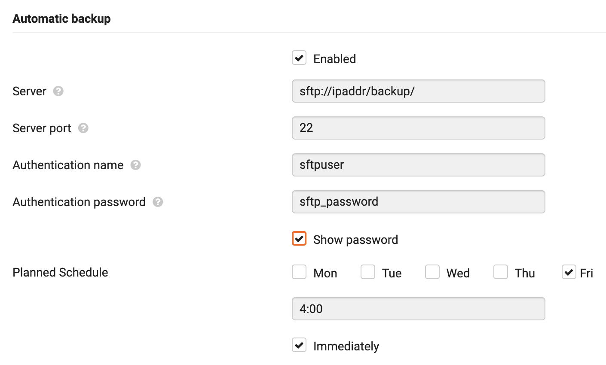This screenshot has width=606, height=365.
Task: Uncheck the Show password option
Action: click(x=299, y=239)
